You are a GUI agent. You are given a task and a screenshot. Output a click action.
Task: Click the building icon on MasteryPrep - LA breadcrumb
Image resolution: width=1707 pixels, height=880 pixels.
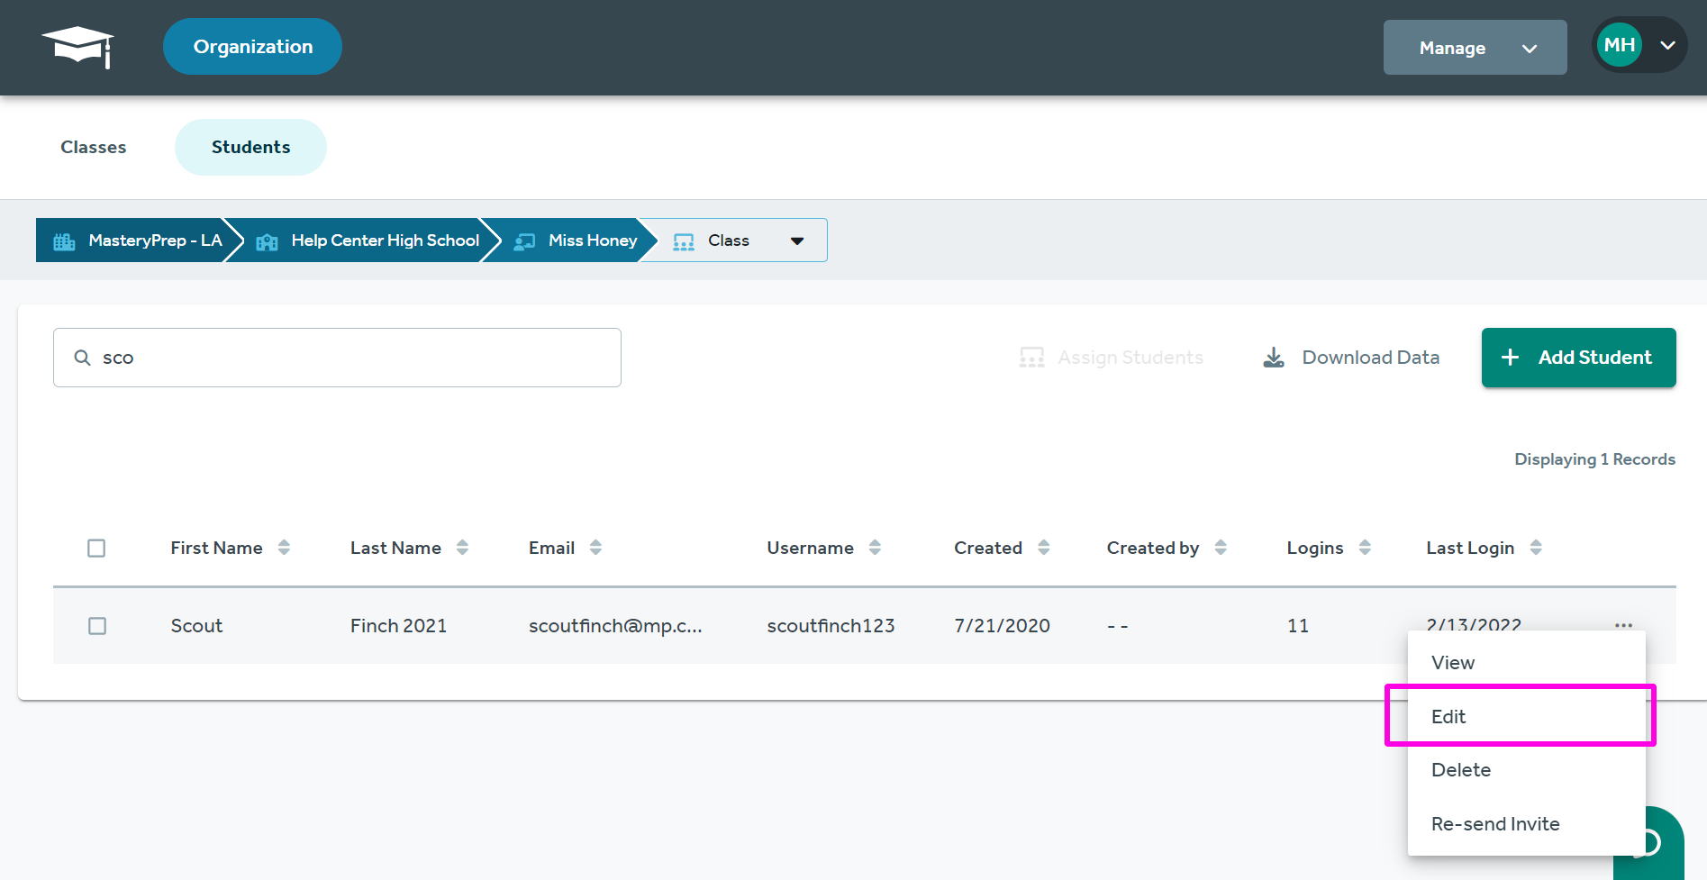[63, 240]
